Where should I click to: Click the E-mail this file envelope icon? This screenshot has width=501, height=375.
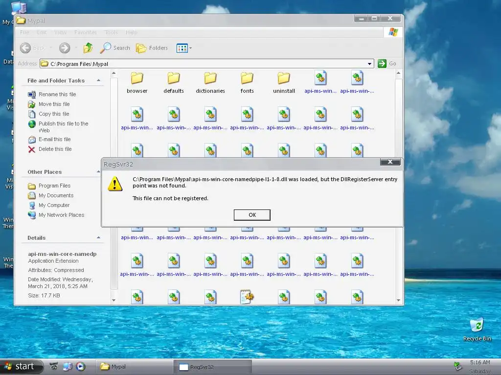(32, 139)
